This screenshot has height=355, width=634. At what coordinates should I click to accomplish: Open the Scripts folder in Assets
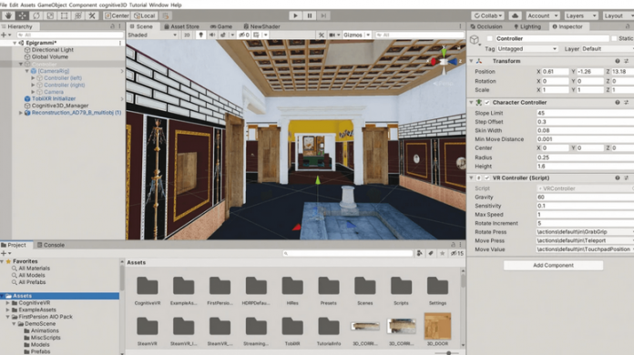(x=401, y=290)
